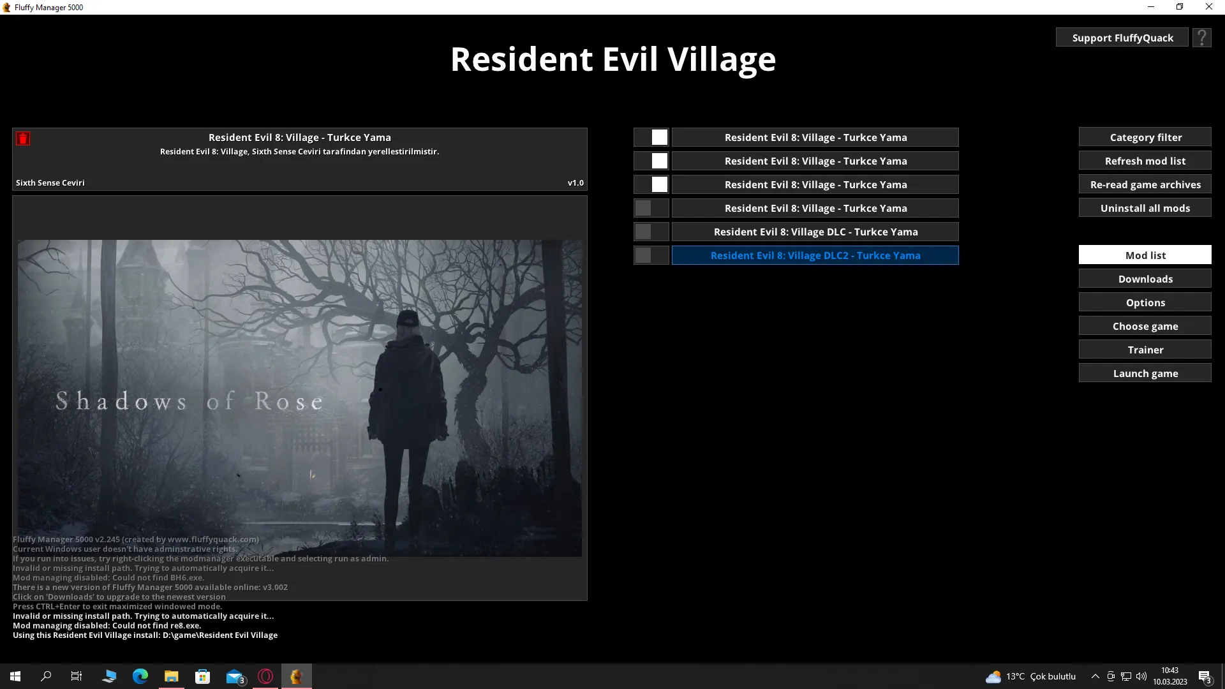This screenshot has width=1225, height=689.
Task: Open the Category filter dropdown
Action: (1145, 137)
